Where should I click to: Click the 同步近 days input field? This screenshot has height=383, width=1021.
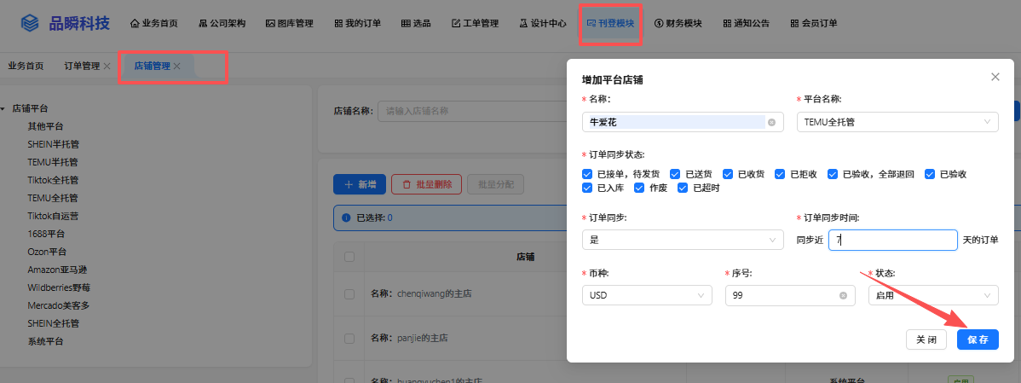point(892,240)
